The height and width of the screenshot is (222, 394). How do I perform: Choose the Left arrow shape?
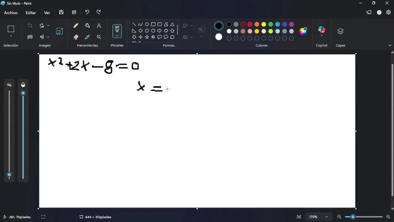166,31
